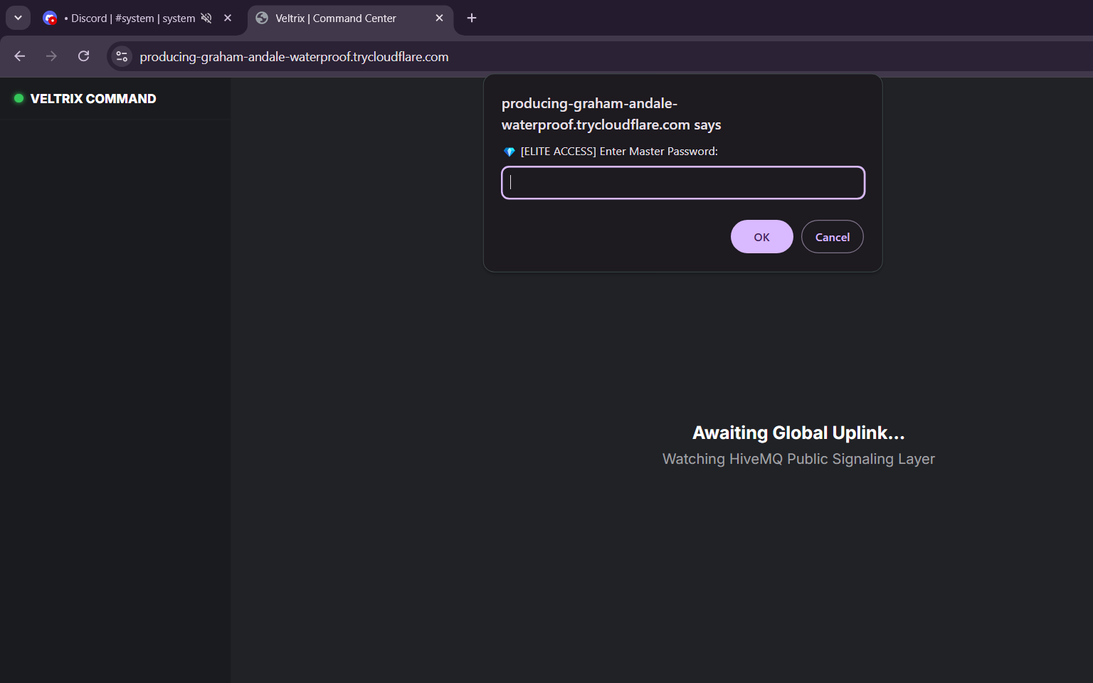
Task: Unmute the Discord tab notifications
Action: click(206, 18)
